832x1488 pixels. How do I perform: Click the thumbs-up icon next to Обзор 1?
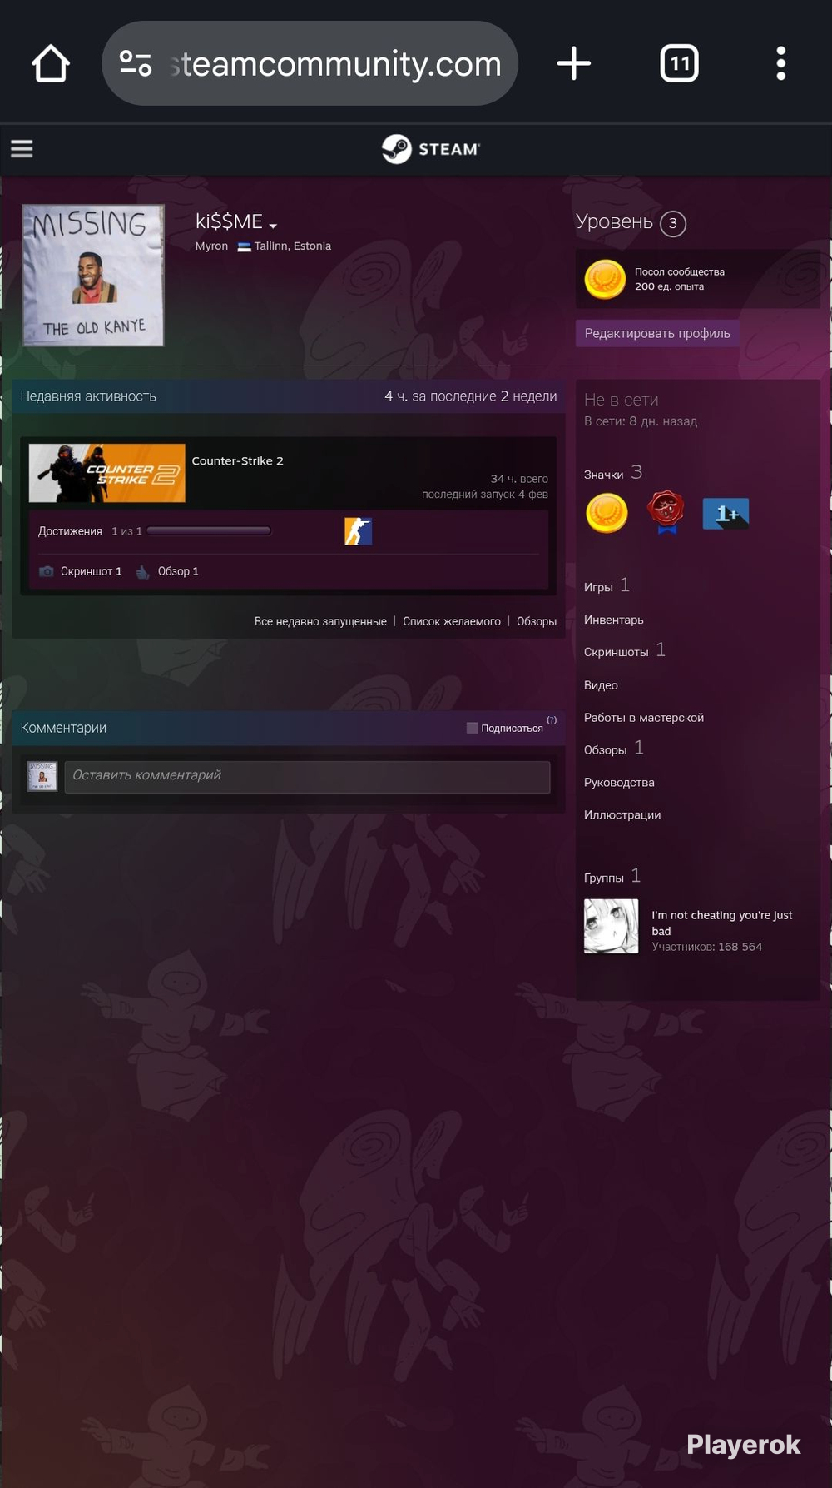click(142, 571)
